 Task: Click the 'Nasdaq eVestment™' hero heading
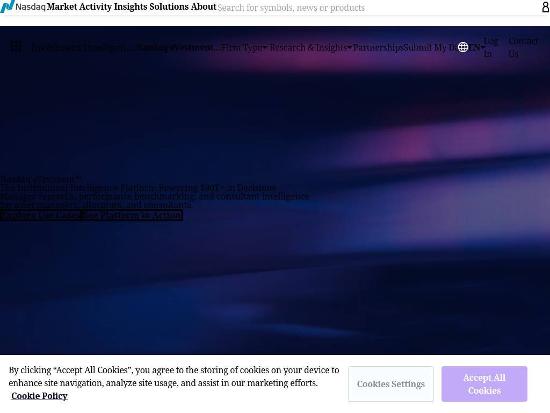click(x=41, y=179)
